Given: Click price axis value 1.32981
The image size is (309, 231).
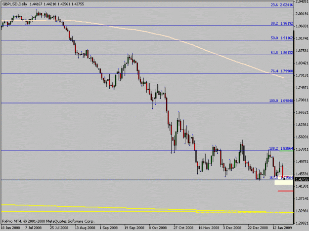Looking at the screenshot, I should (x=302, y=211).
